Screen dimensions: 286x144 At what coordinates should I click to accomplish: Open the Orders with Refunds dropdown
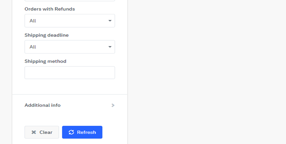coord(70,21)
